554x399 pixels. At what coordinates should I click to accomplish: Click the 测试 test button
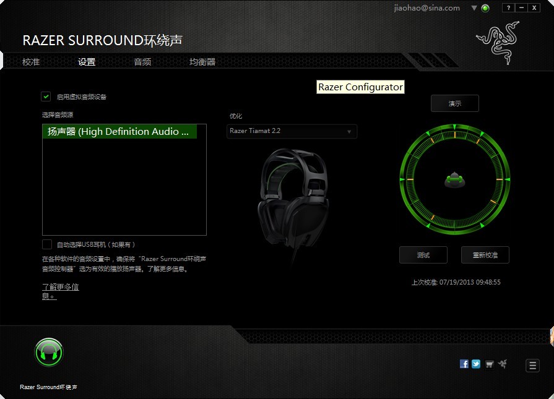click(x=423, y=255)
